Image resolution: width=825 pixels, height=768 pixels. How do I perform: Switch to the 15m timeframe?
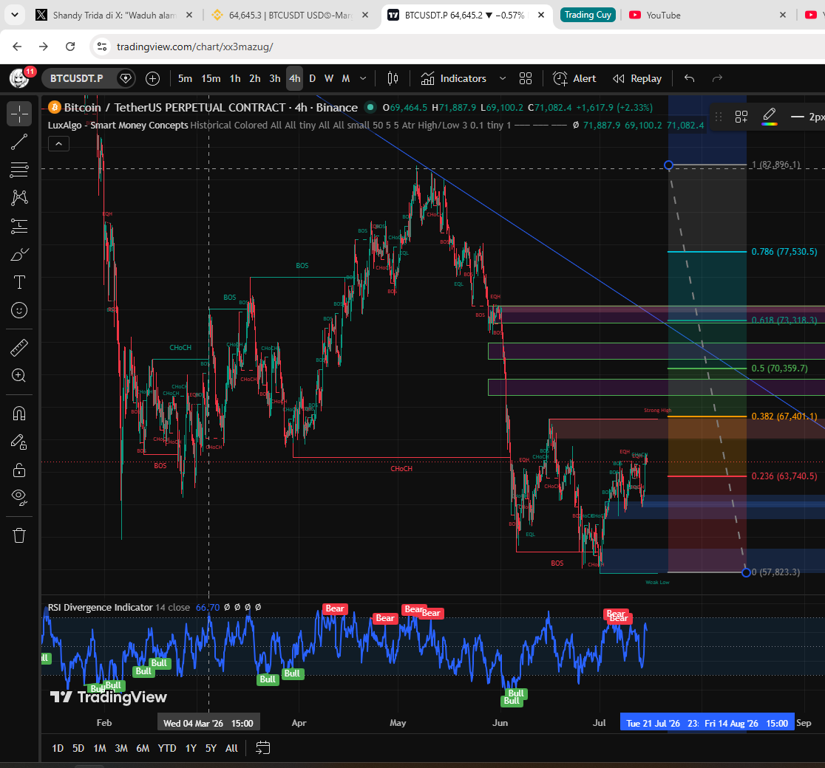(x=211, y=78)
